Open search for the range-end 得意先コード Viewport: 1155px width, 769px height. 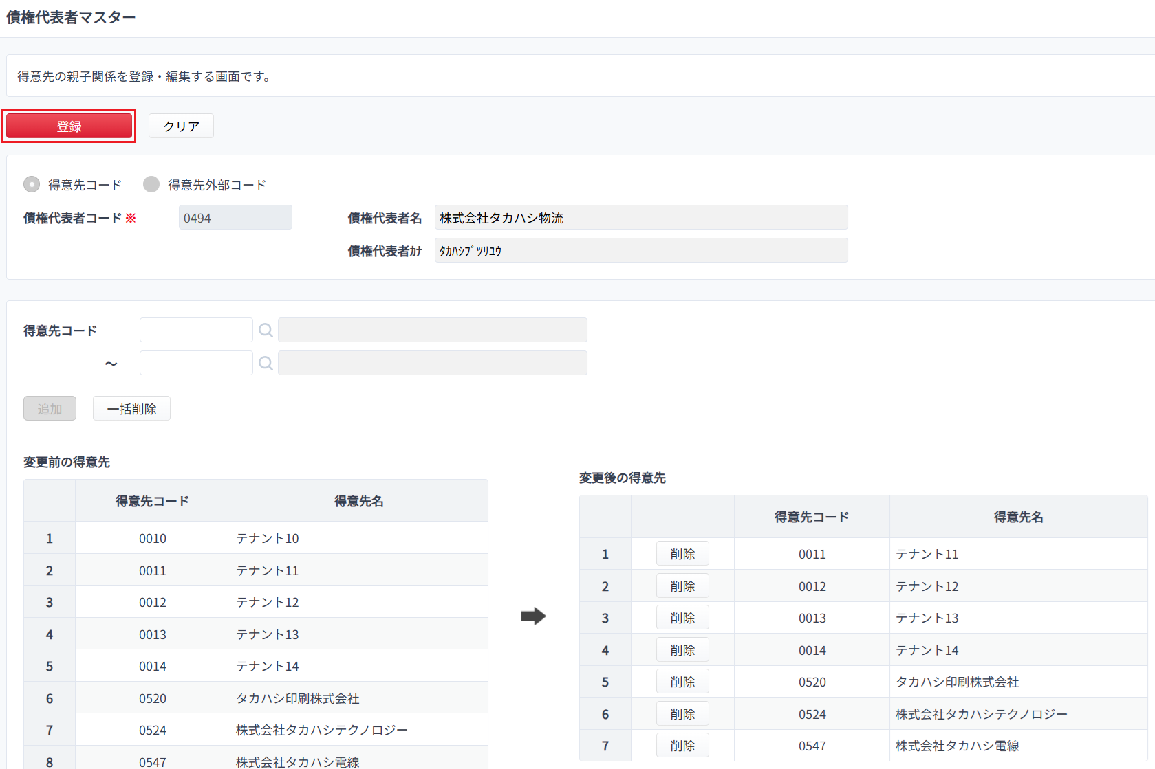click(x=266, y=364)
